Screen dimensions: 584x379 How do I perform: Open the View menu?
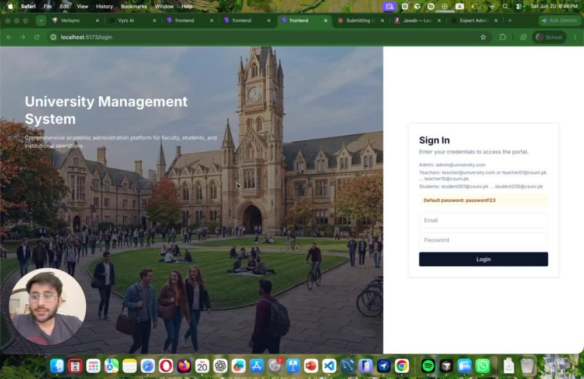tap(82, 6)
